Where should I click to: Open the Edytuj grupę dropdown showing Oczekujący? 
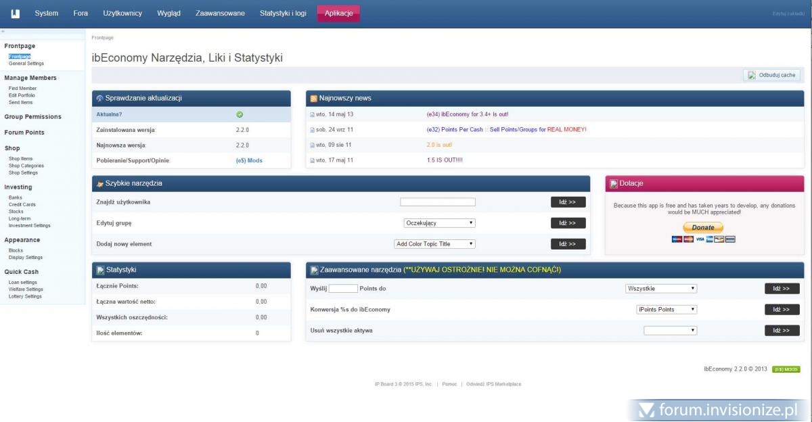(x=439, y=222)
